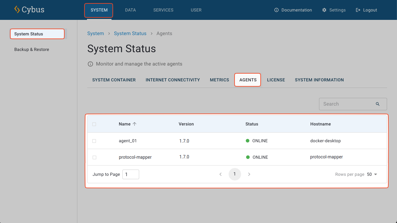Switch to the Metrics tab
Image resolution: width=397 pixels, height=223 pixels.
point(219,80)
